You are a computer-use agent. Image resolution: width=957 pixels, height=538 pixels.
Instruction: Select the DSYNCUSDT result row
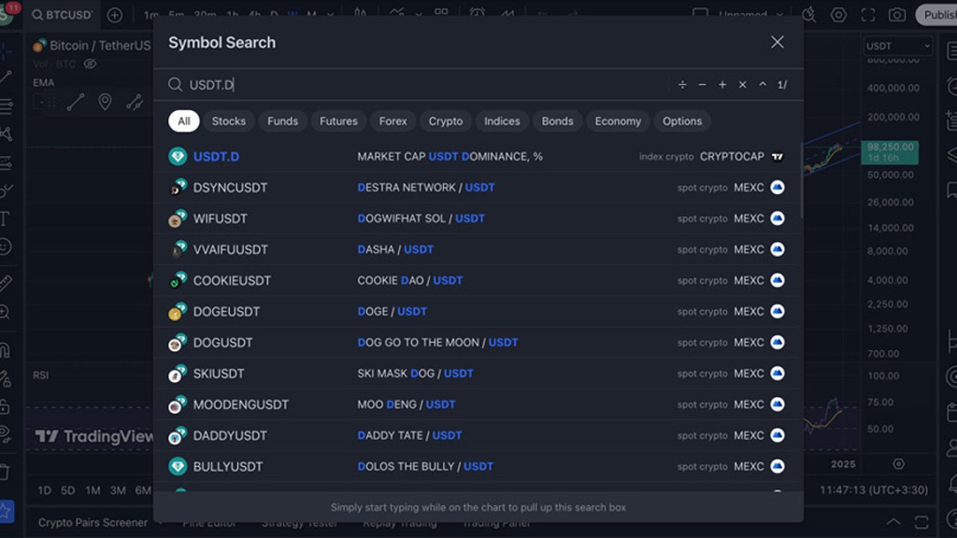coord(478,187)
